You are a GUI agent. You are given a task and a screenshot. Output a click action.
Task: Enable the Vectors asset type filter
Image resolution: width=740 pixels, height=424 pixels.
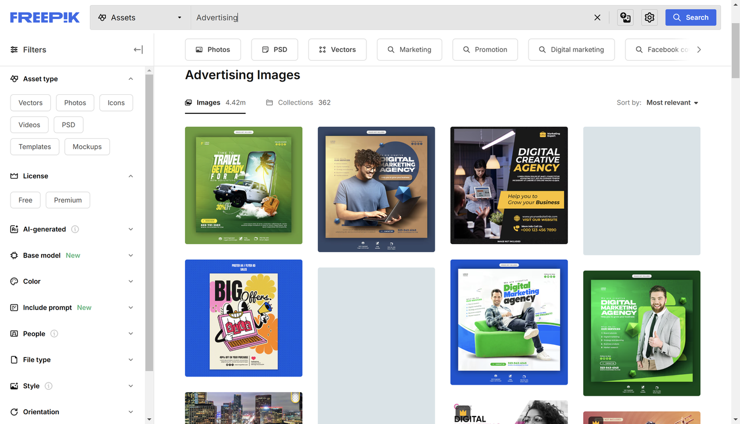click(30, 102)
